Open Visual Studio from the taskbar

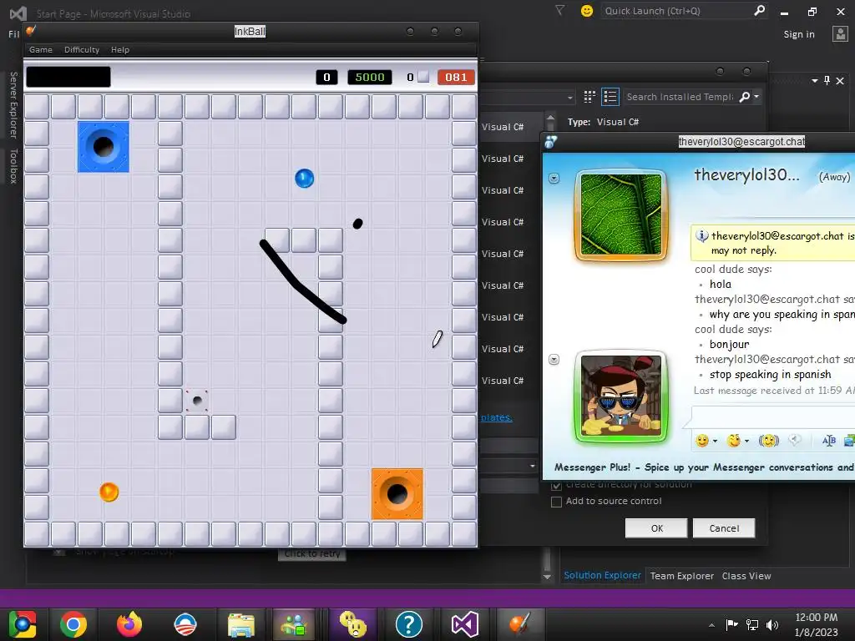(x=464, y=624)
